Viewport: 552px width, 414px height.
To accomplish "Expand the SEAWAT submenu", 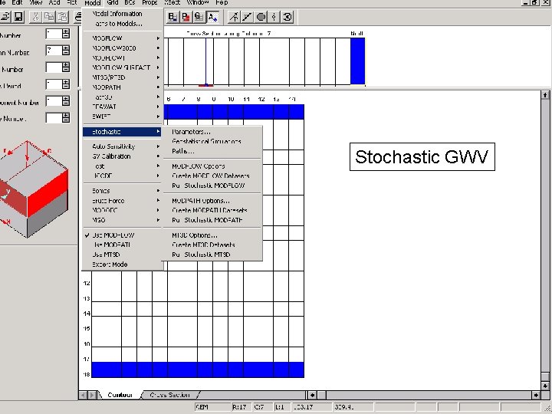I will (x=123, y=107).
